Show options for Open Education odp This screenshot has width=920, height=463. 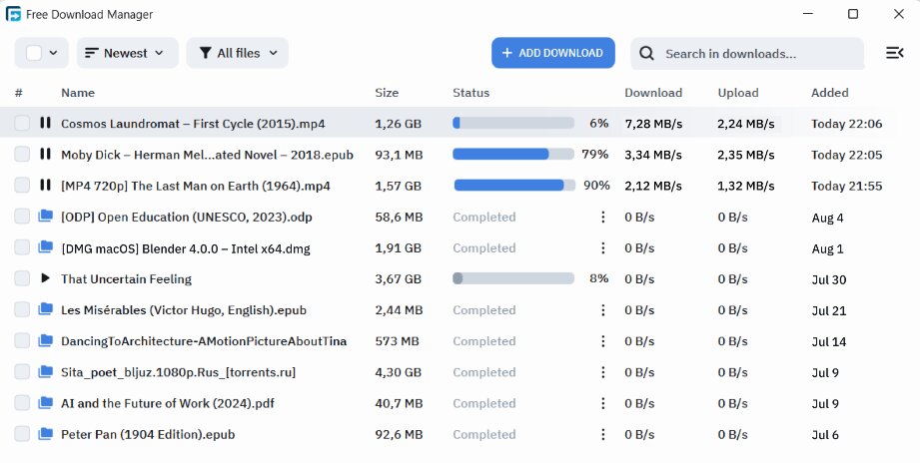pyautogui.click(x=602, y=218)
